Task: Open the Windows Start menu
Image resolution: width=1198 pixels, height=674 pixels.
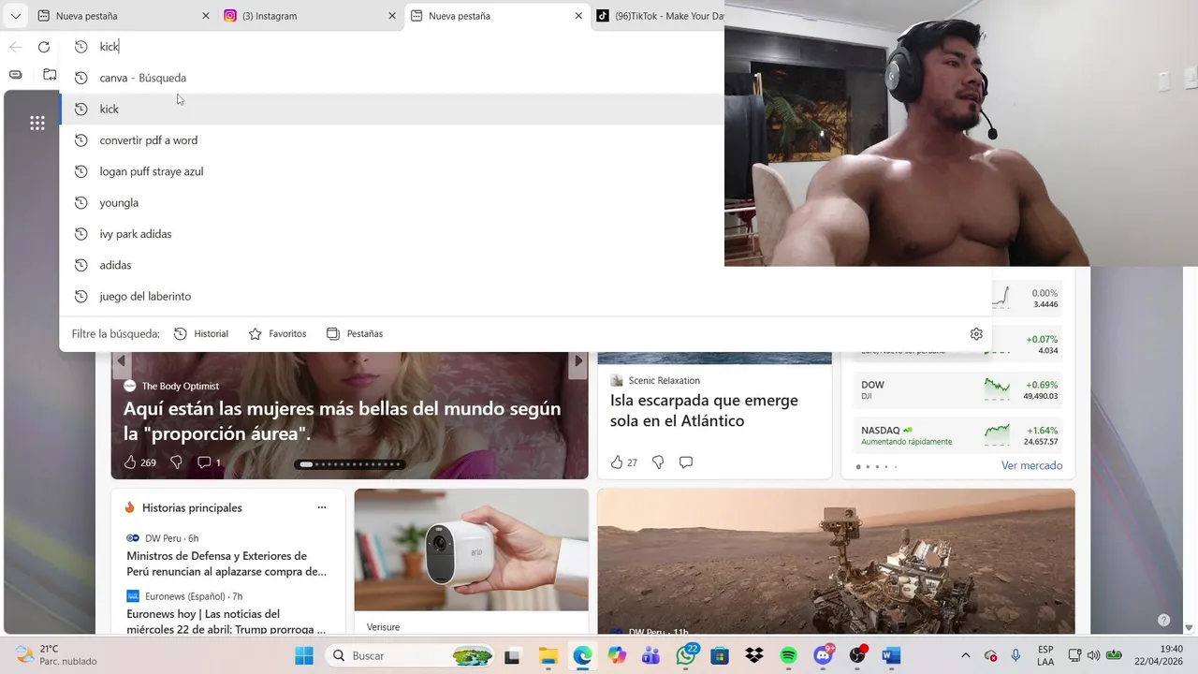Action: click(x=304, y=655)
